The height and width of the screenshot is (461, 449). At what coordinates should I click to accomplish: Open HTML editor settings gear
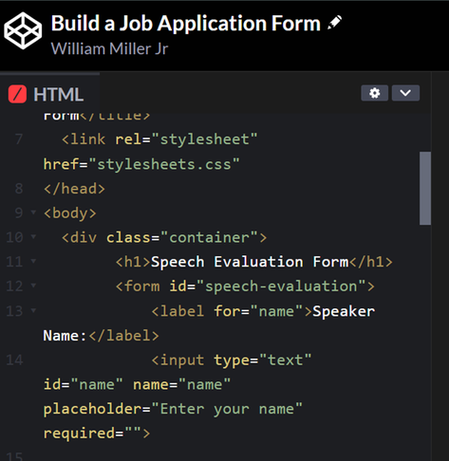point(375,93)
